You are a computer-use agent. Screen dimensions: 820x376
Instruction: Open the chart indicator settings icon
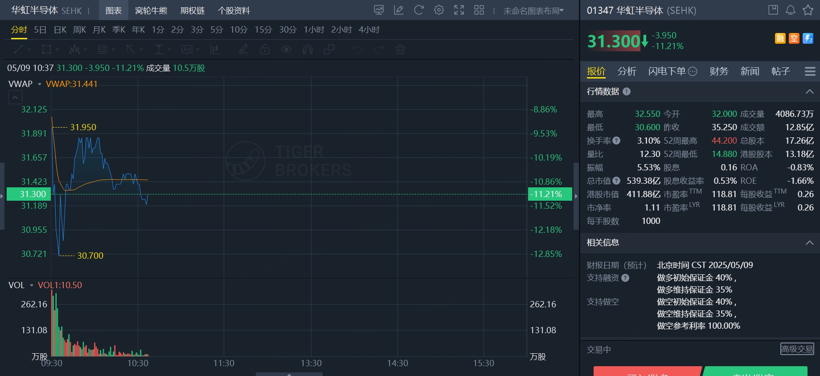click(x=379, y=10)
